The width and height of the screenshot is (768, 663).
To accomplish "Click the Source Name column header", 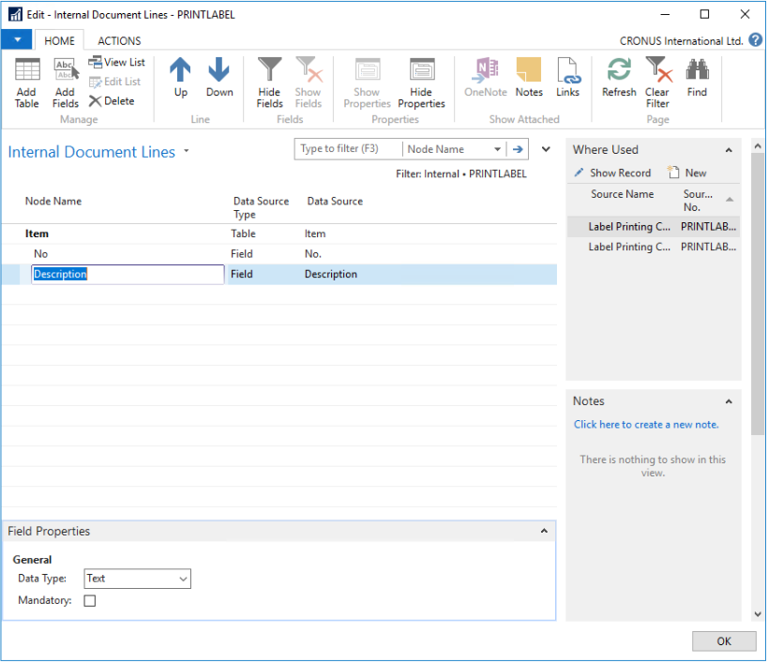I will (x=622, y=194).
